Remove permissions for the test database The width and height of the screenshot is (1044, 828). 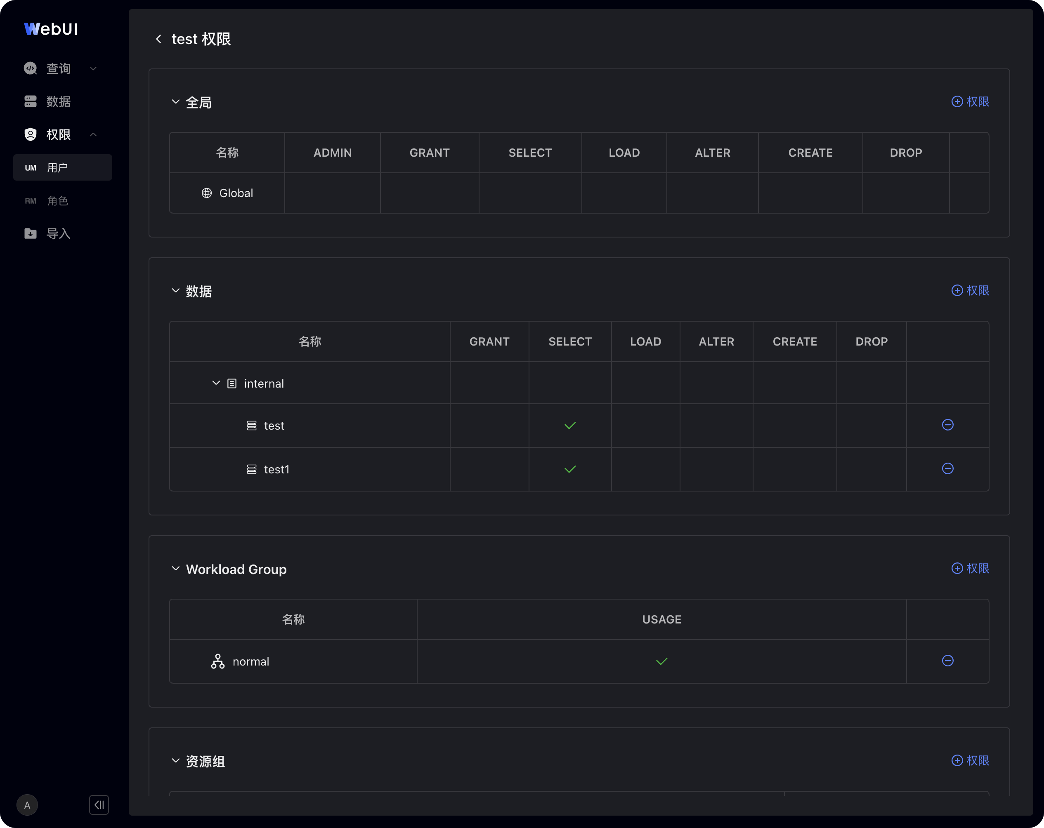click(x=947, y=424)
